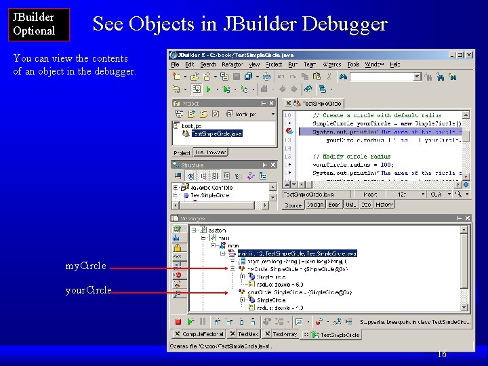Click the Save all toolbar icon

248,77
